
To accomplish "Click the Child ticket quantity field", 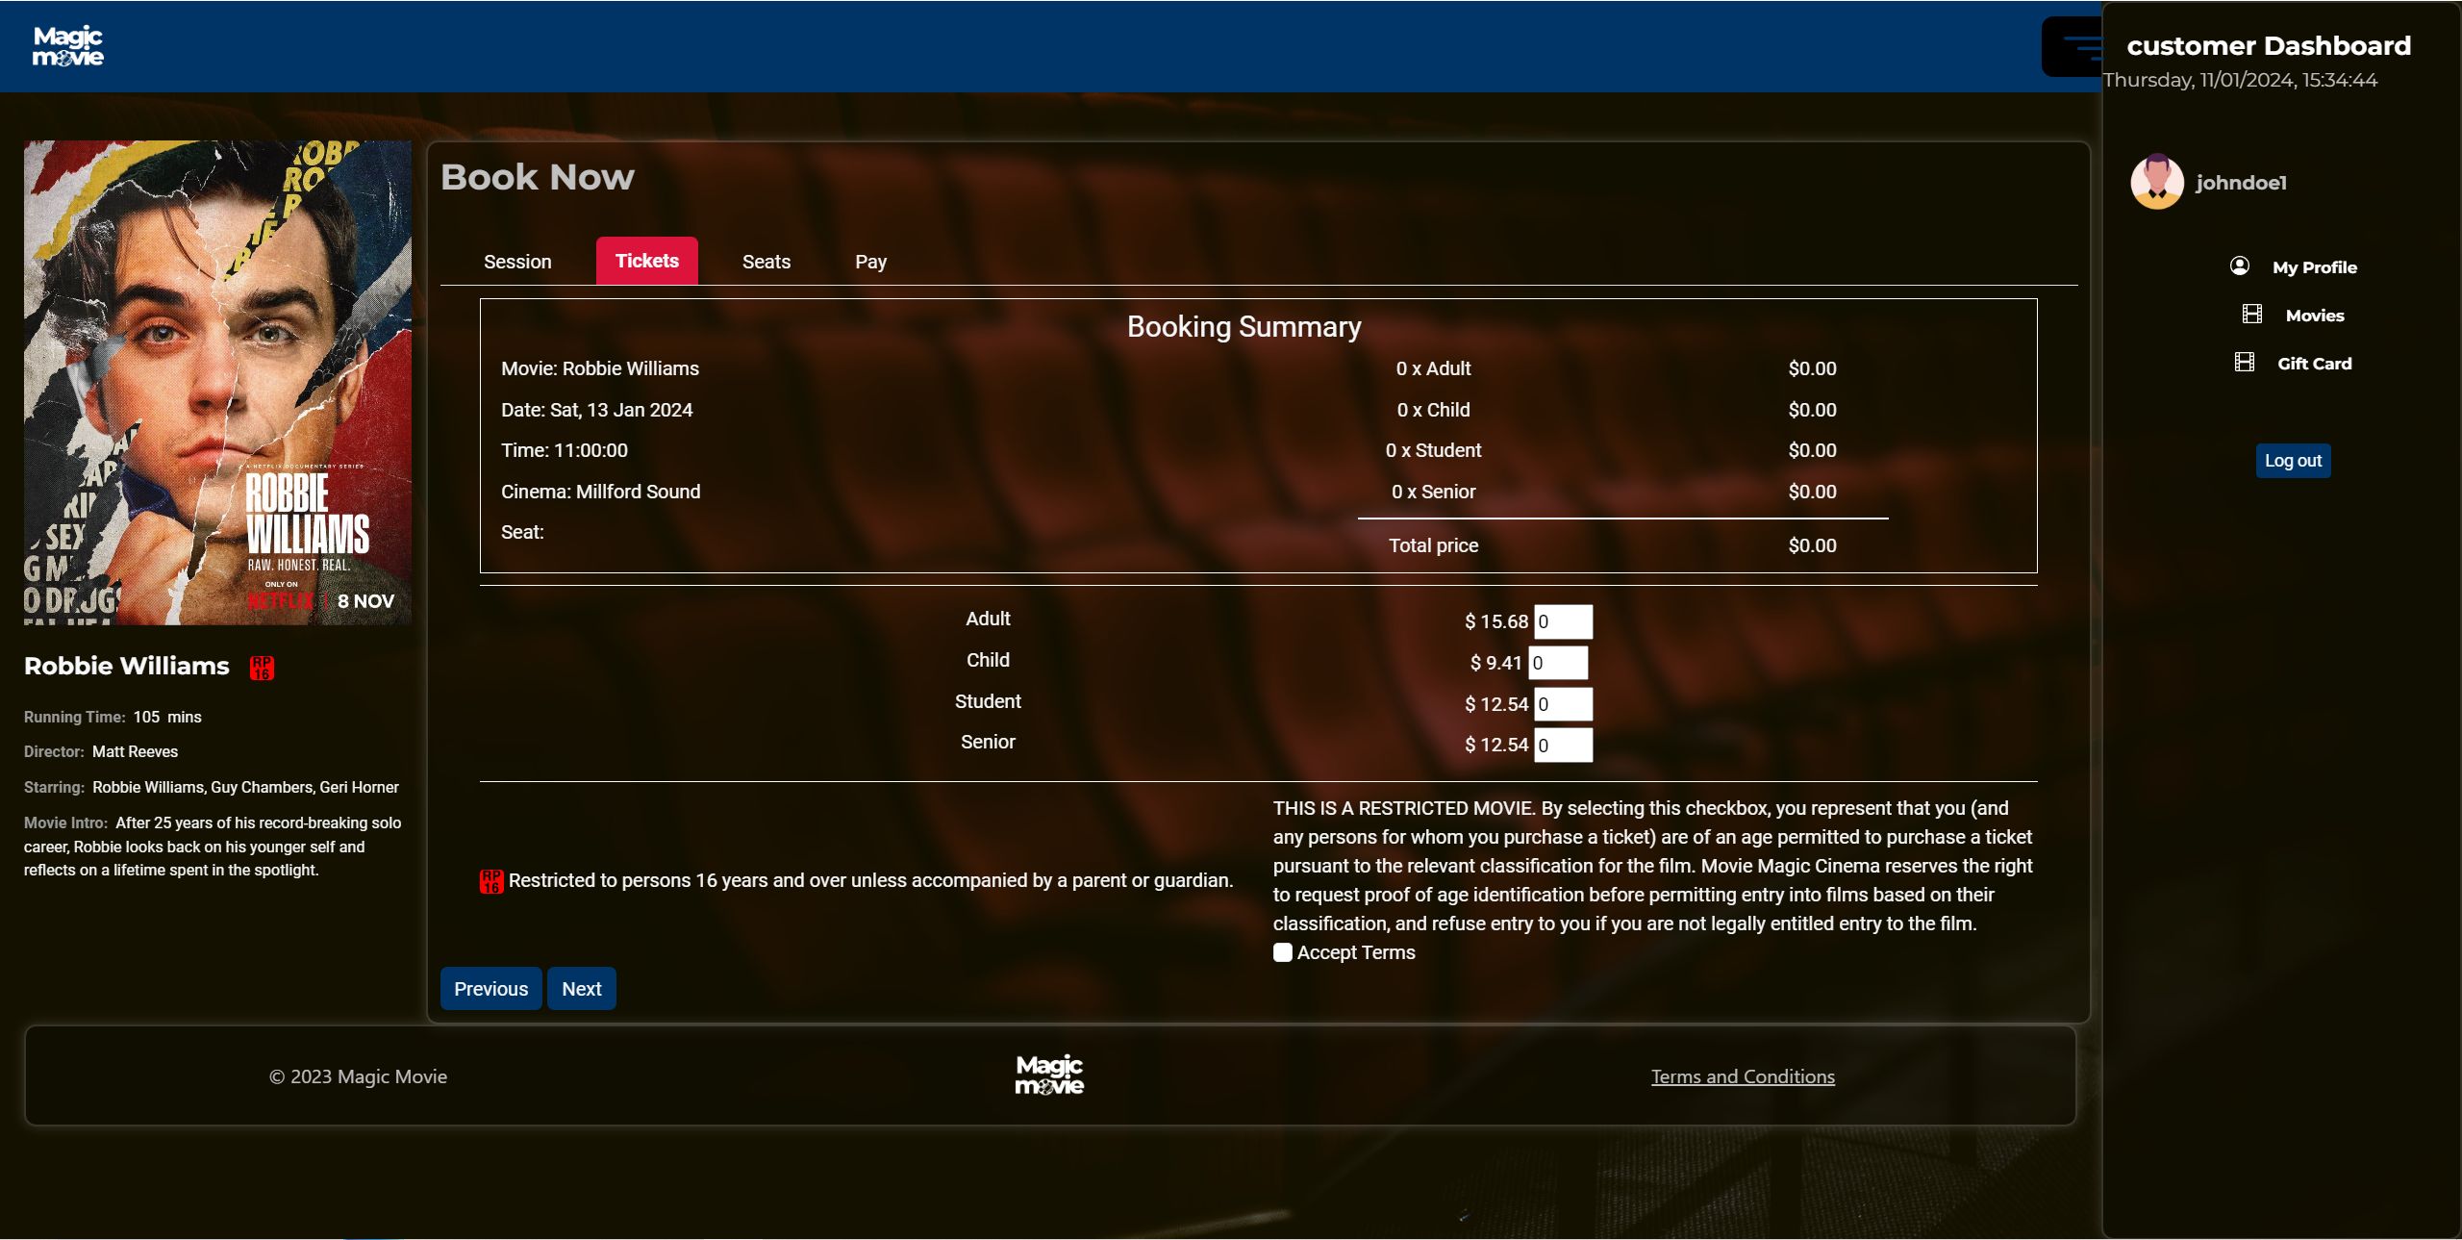I will click(x=1558, y=663).
